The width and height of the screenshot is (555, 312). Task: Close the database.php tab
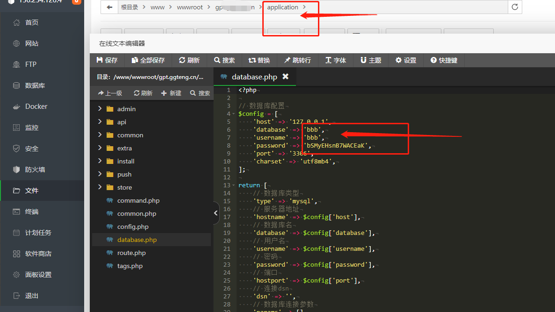286,77
